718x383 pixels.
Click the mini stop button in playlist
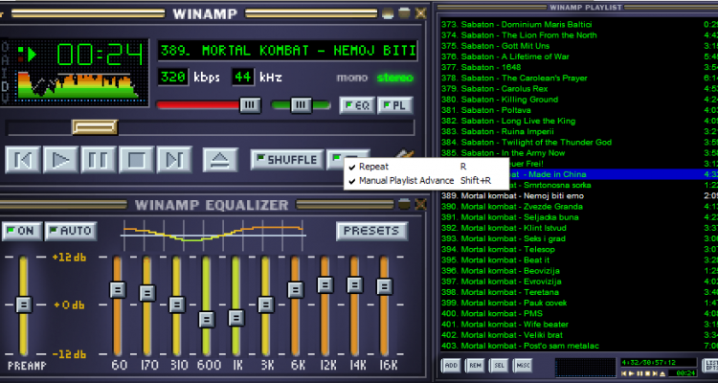(x=647, y=373)
